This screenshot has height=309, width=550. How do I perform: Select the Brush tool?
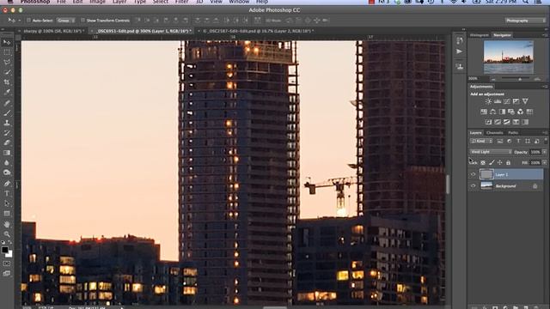[7, 112]
